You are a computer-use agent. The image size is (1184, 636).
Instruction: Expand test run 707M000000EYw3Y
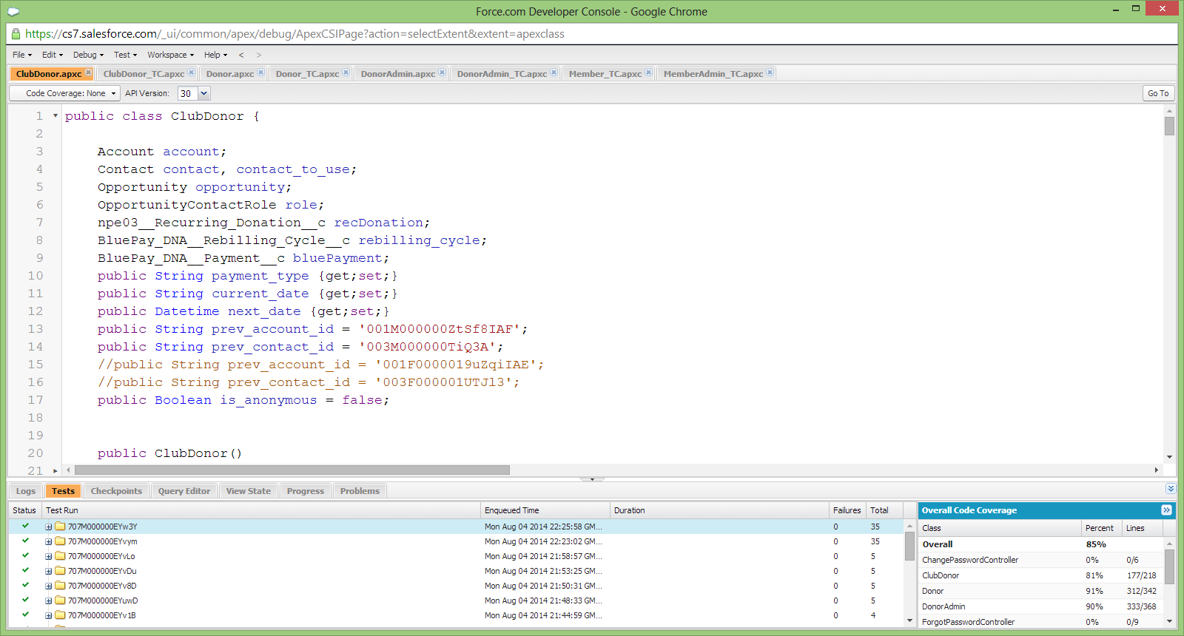point(49,527)
